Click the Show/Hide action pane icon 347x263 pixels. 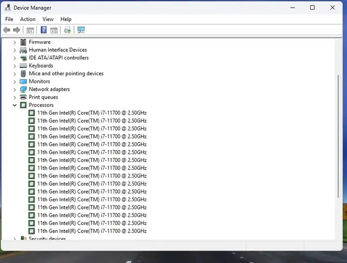(54, 30)
